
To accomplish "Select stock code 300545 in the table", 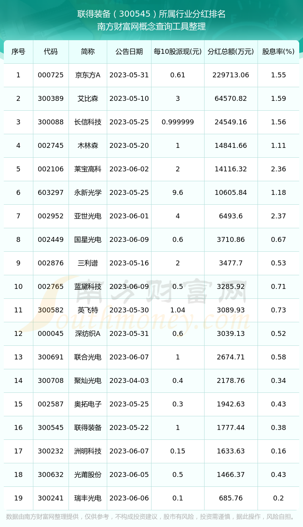I will (x=51, y=428).
